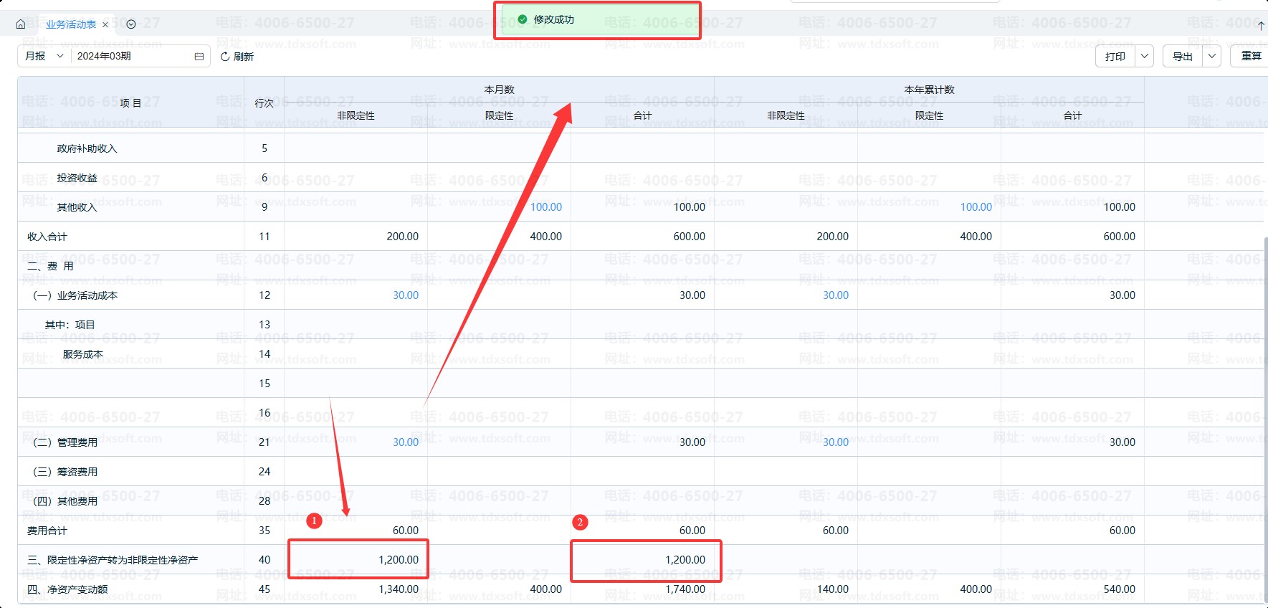Click the 刷新 refresh icon
Screen dimensions: 1268x608
(225, 56)
